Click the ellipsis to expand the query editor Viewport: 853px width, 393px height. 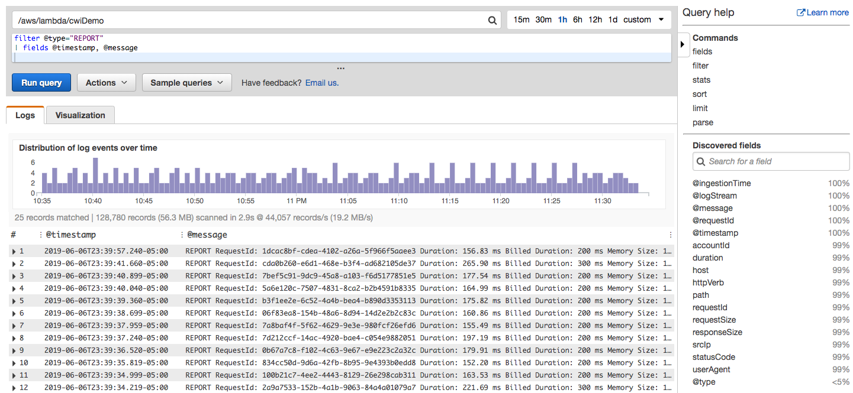340,67
